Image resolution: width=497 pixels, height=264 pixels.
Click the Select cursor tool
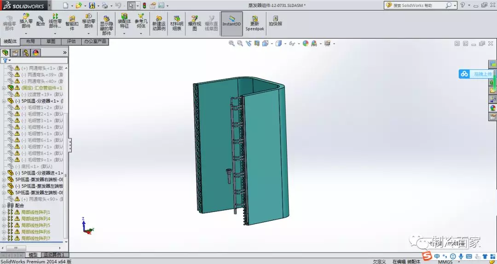[x=131, y=6]
